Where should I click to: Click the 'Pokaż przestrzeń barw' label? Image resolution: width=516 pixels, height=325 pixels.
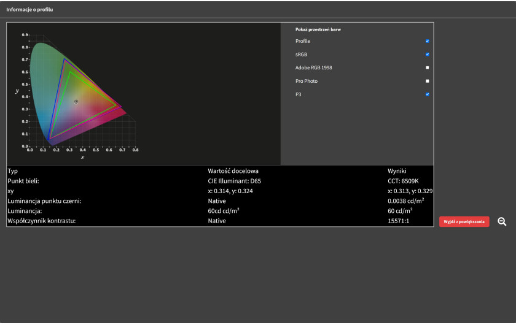click(x=318, y=29)
